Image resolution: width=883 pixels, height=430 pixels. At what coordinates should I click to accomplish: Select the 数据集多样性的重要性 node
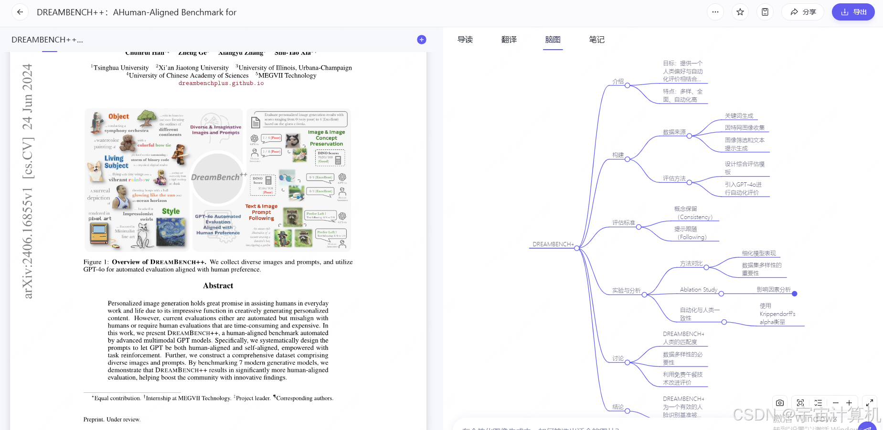coord(762,269)
